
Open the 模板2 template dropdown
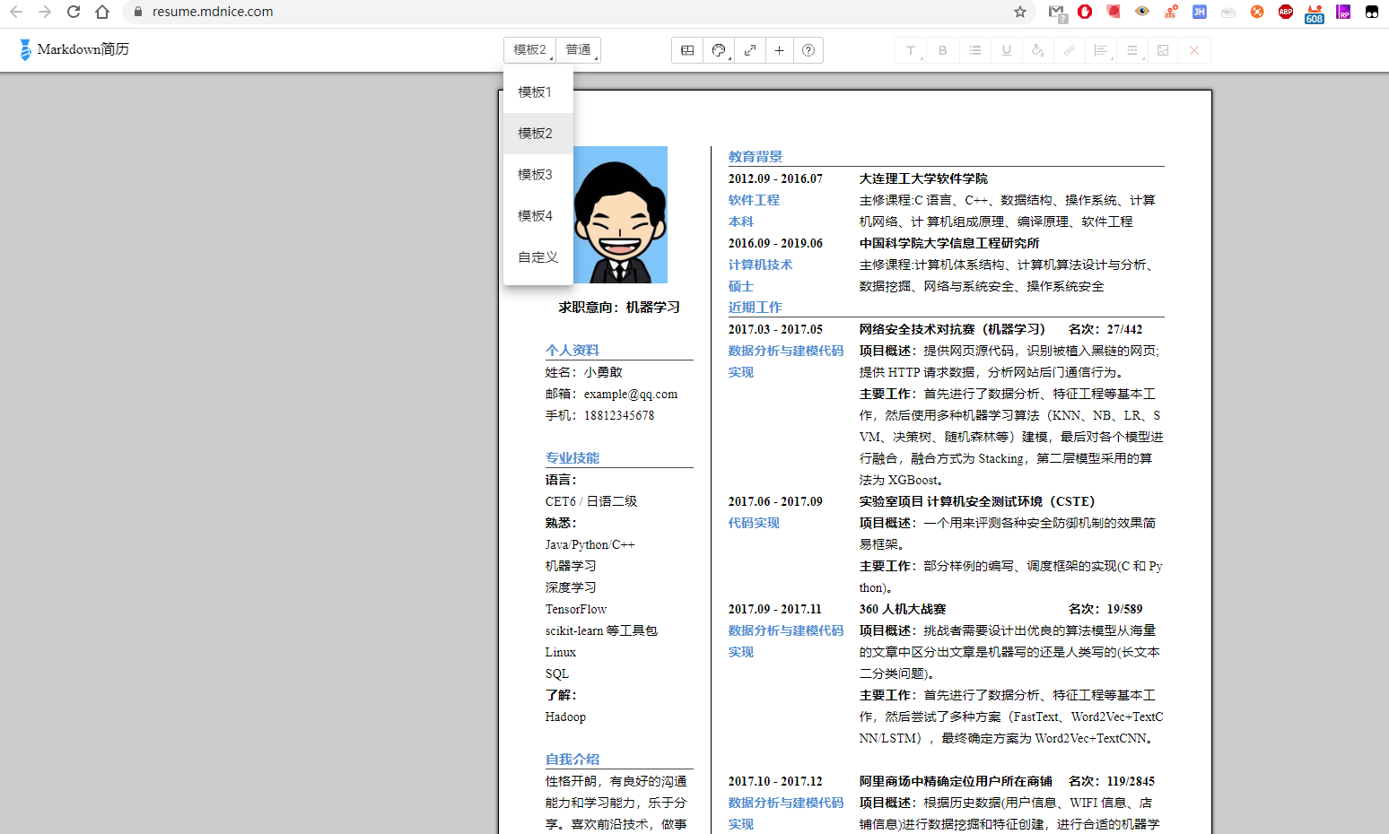pos(529,50)
